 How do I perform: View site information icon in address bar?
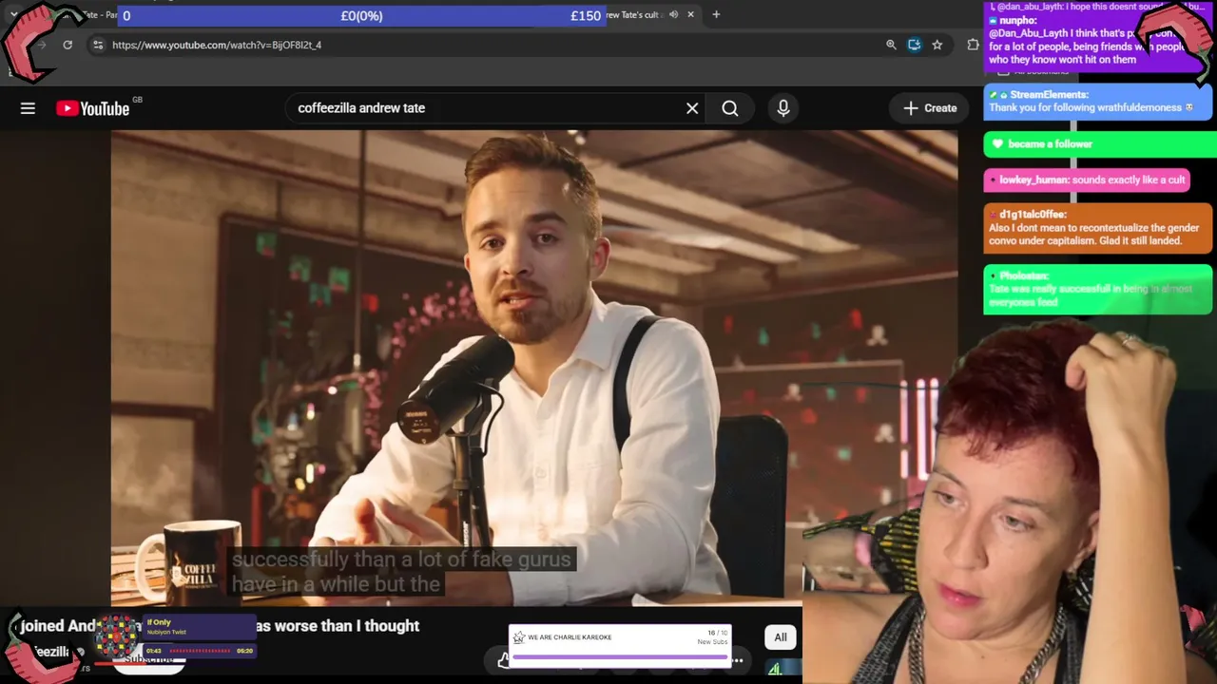98,45
